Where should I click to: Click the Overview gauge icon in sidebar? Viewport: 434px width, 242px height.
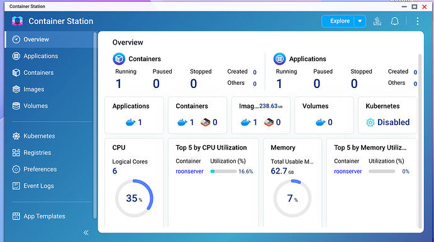point(16,40)
